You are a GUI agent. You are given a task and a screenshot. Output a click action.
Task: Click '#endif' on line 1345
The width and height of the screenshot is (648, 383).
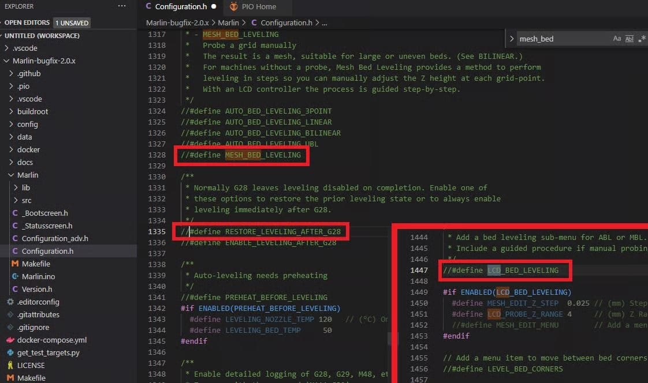(194, 341)
